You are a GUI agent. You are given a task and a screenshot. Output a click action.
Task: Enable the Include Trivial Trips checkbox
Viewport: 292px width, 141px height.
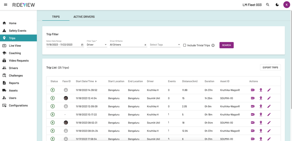click(185, 45)
